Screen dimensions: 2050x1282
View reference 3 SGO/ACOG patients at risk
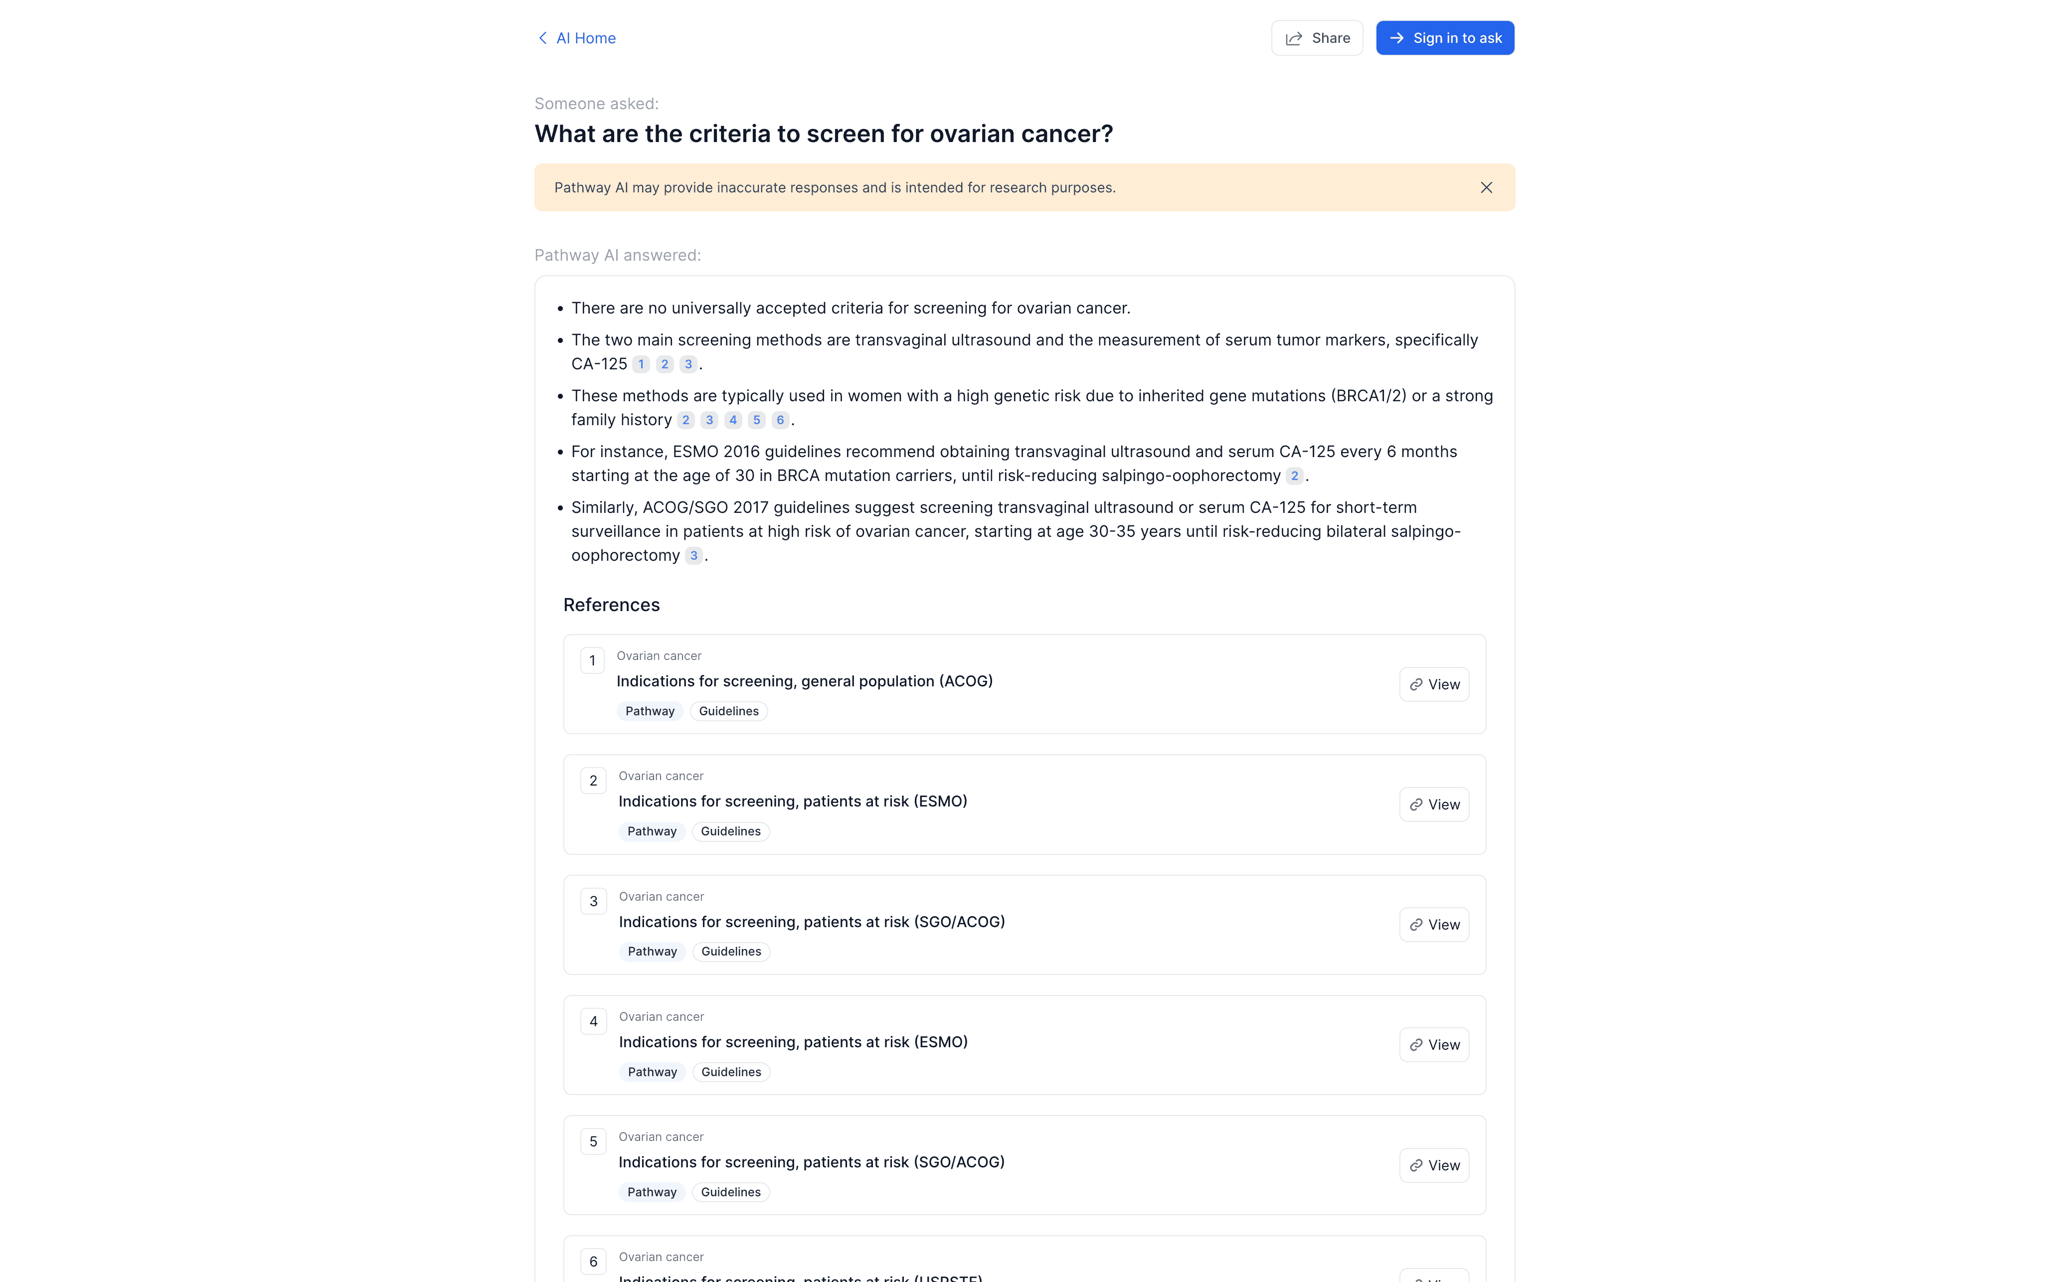(1434, 925)
